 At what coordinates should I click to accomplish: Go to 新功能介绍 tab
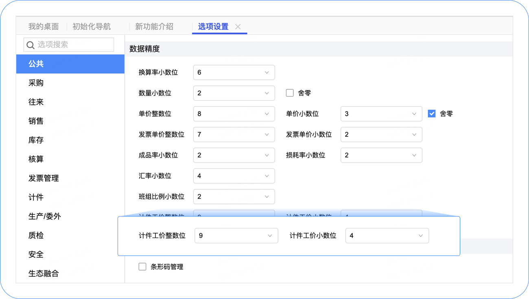tap(154, 27)
